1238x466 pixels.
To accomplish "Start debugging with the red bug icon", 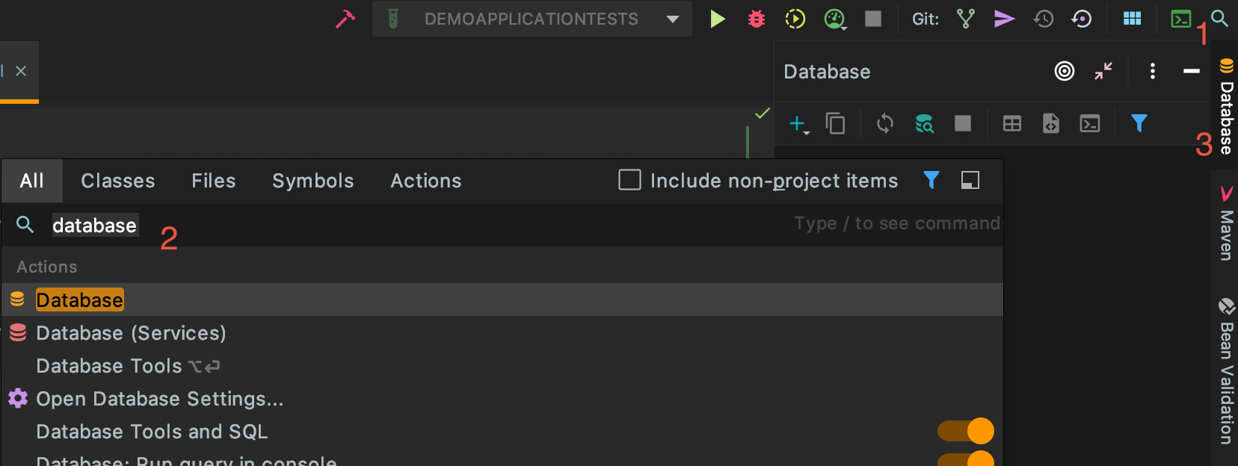I will pos(757,19).
